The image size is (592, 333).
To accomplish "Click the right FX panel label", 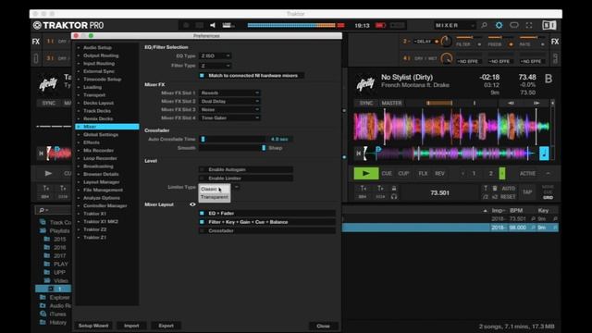I will point(555,42).
